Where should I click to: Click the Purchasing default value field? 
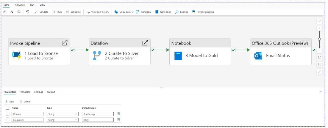(98, 114)
